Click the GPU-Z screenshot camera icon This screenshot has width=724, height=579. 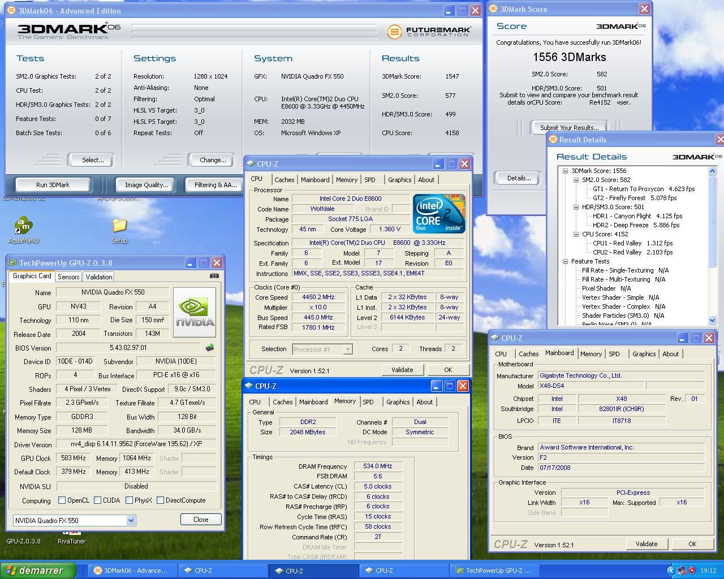[x=214, y=276]
